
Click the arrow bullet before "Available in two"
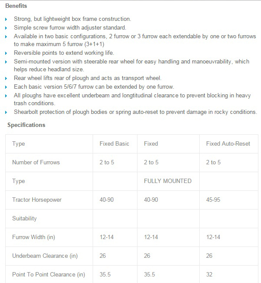click(x=6, y=37)
